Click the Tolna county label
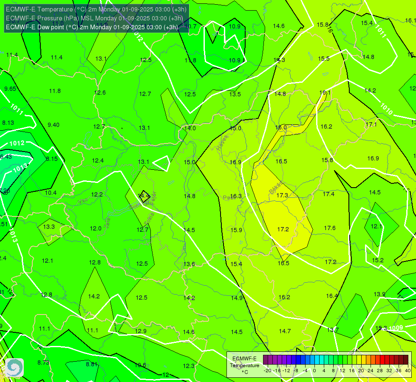The height and width of the screenshot is (382, 416). (149, 219)
